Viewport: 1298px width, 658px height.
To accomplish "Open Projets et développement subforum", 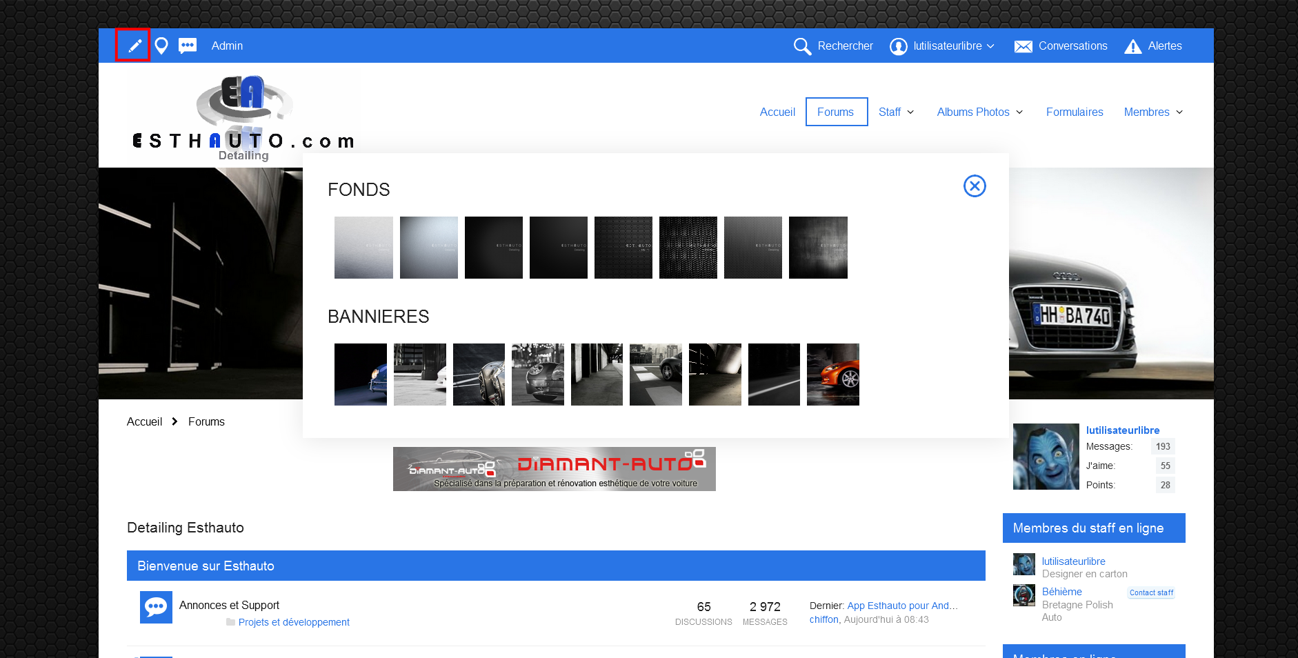I will [294, 622].
